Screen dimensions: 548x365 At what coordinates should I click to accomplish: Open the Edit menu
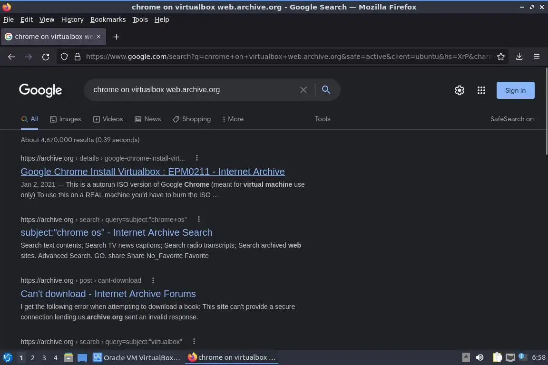coord(27,19)
